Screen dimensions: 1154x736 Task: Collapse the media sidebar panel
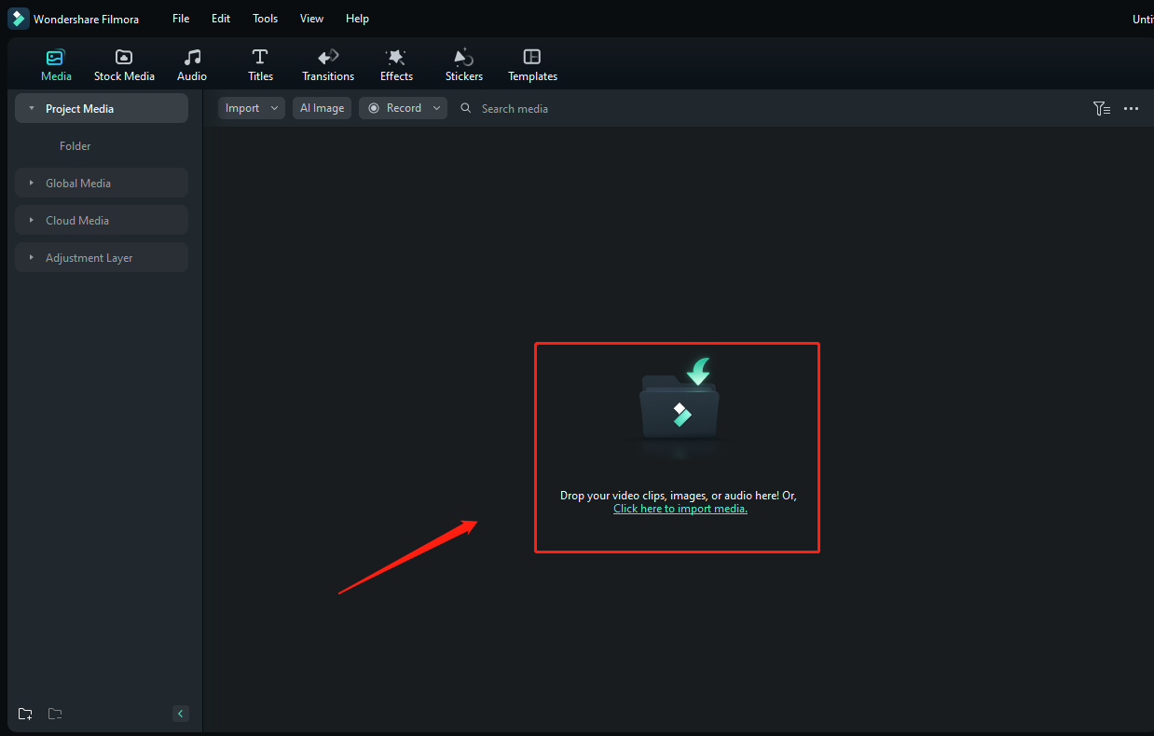[x=180, y=714]
